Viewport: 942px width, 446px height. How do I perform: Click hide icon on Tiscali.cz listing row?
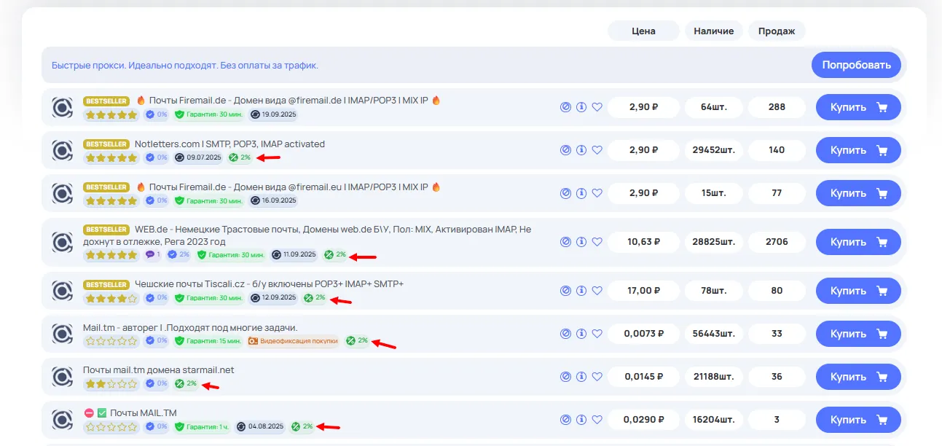[565, 291]
